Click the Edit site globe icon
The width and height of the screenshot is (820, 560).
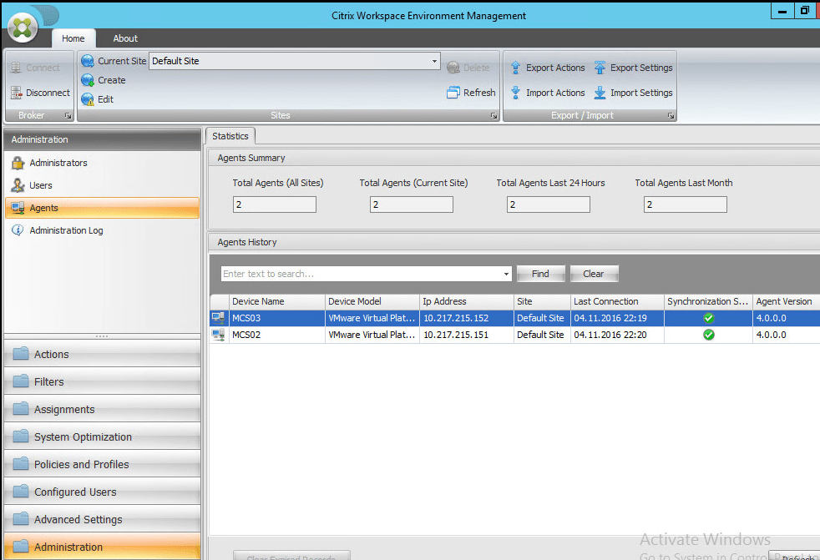88,99
